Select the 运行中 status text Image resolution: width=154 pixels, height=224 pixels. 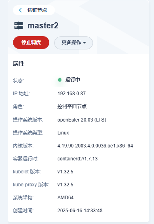click(73, 80)
